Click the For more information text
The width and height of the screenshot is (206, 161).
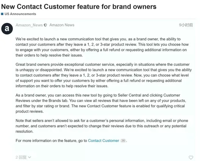pos(51,141)
